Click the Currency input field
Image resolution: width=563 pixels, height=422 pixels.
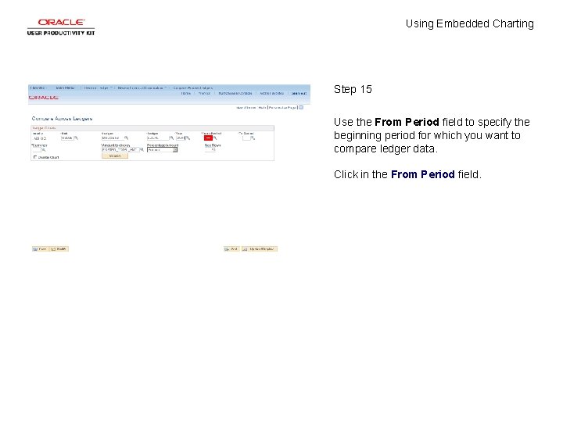pyautogui.click(x=37, y=150)
